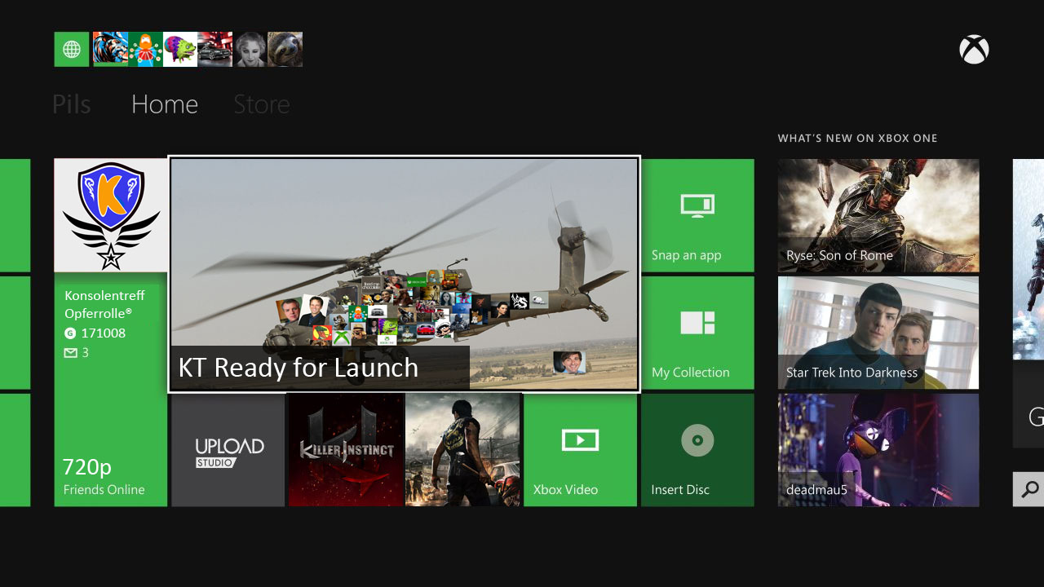Select the orange octopus friend avatar
Viewport: 1044px width, 587px height.
(145, 50)
